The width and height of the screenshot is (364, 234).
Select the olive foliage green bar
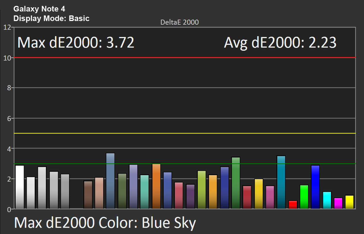click(122, 191)
